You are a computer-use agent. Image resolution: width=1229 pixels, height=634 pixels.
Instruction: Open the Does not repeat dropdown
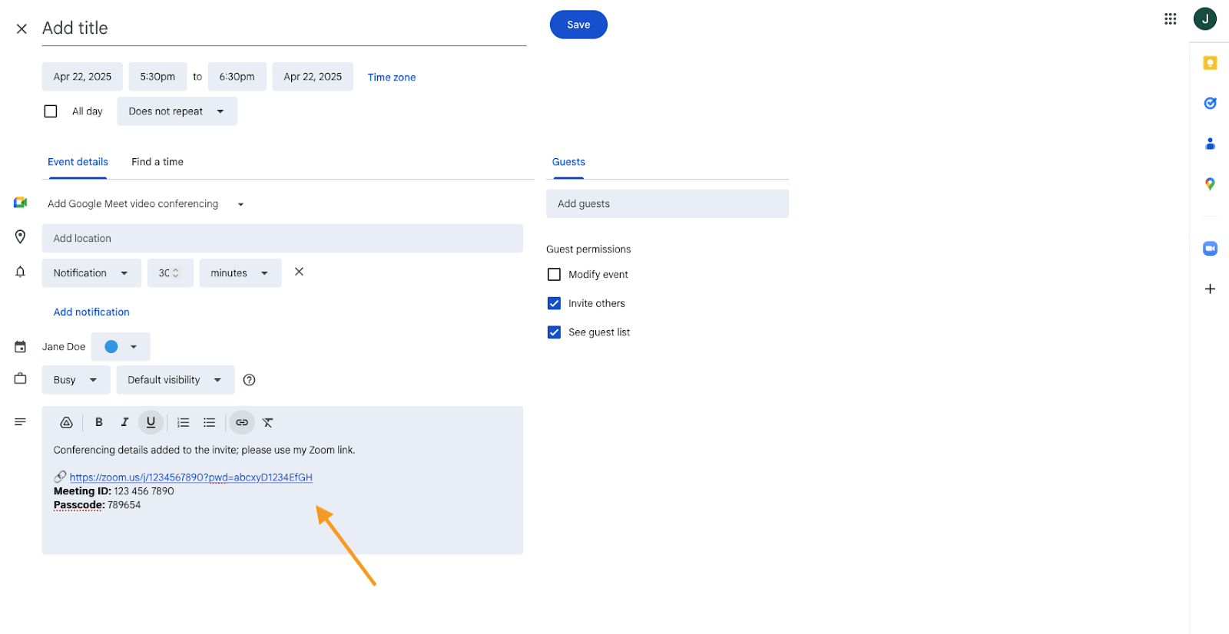coord(177,111)
